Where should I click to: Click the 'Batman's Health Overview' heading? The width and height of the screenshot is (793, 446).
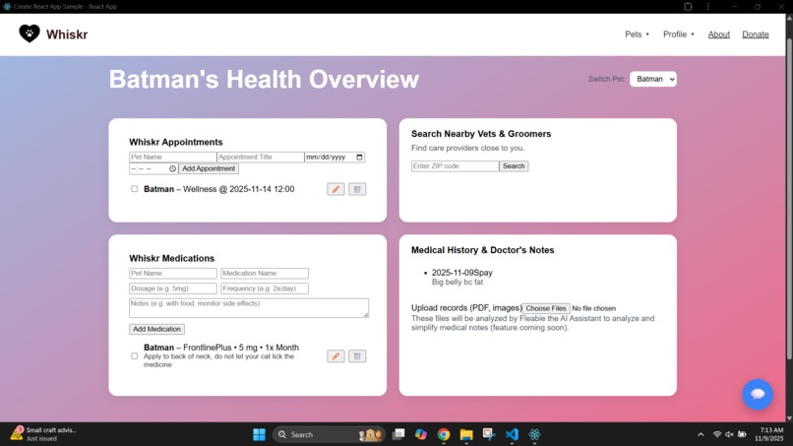264,79
